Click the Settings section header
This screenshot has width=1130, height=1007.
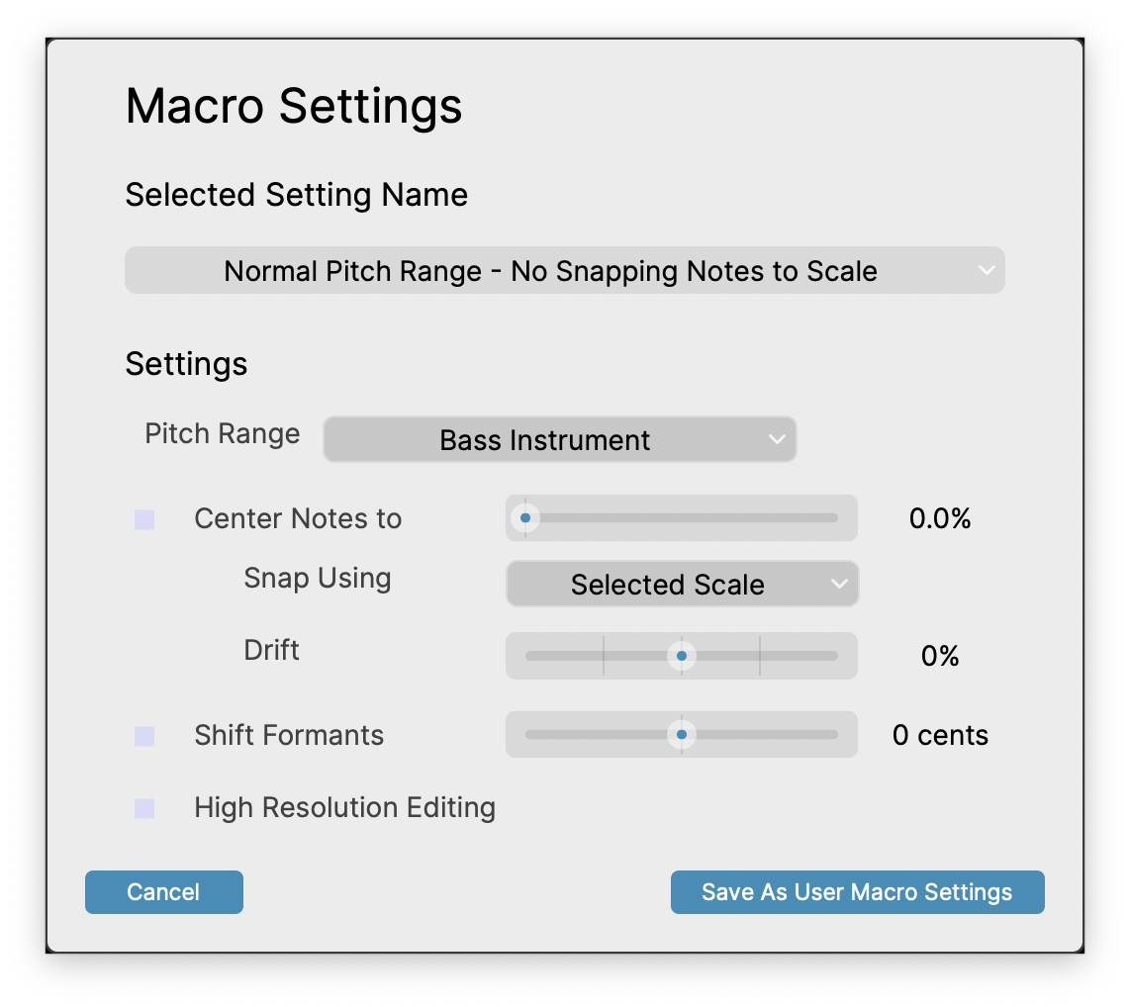(186, 364)
